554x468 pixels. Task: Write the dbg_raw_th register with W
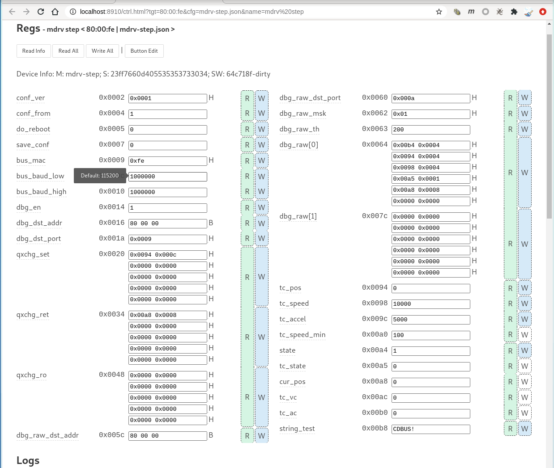tap(525, 129)
